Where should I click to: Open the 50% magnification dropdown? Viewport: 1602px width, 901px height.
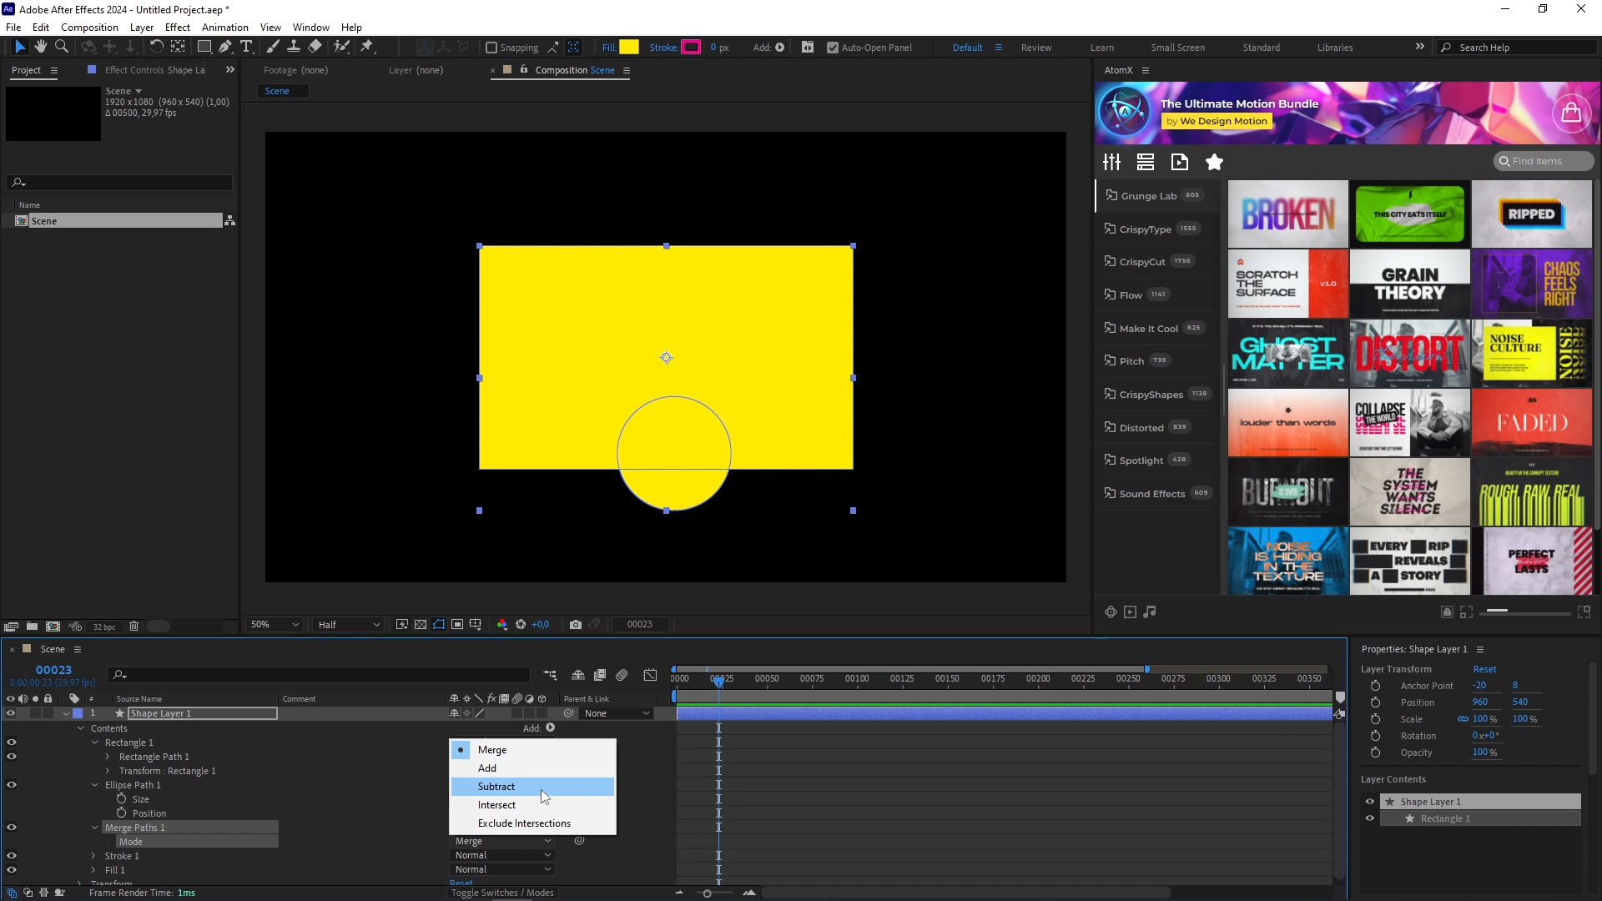point(275,624)
